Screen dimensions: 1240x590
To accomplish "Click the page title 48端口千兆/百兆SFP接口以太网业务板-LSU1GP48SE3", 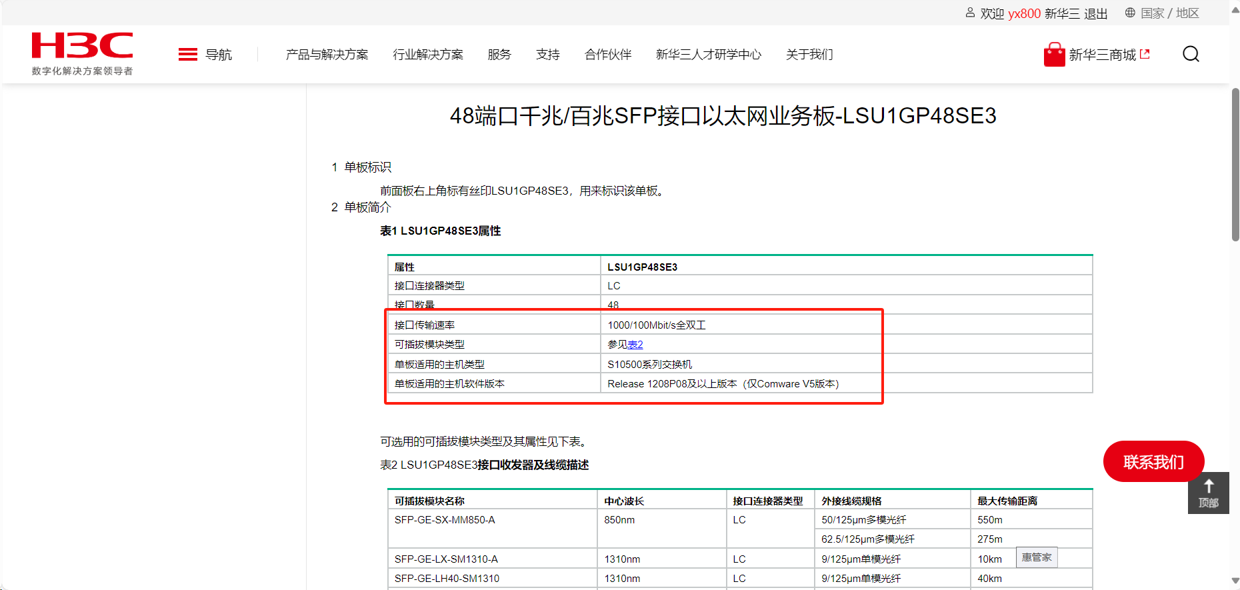I will tap(723, 116).
